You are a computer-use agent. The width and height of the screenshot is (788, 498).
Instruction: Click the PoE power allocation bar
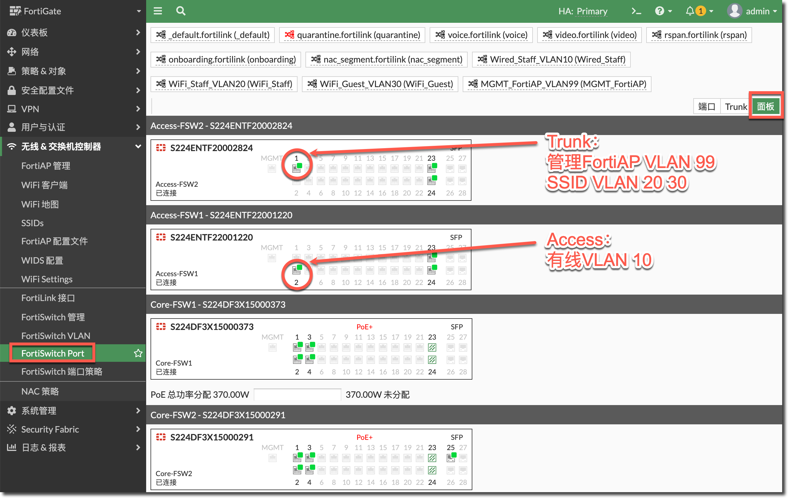click(x=297, y=395)
